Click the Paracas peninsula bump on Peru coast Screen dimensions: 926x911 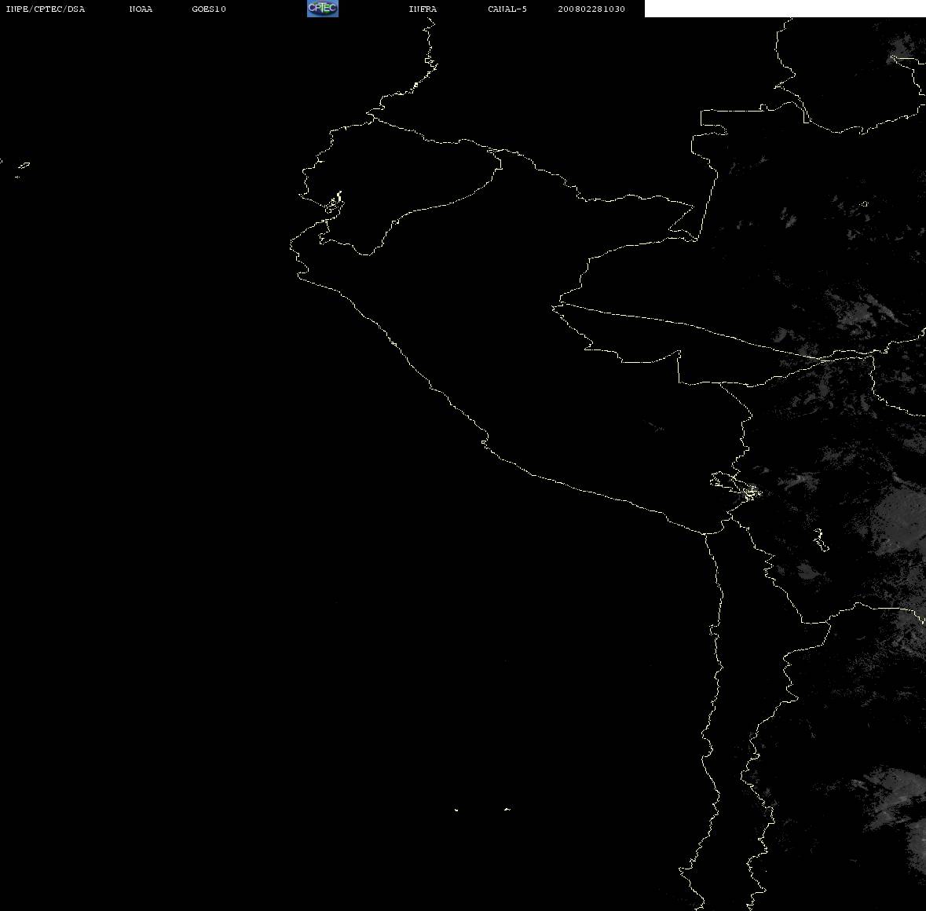(485, 440)
